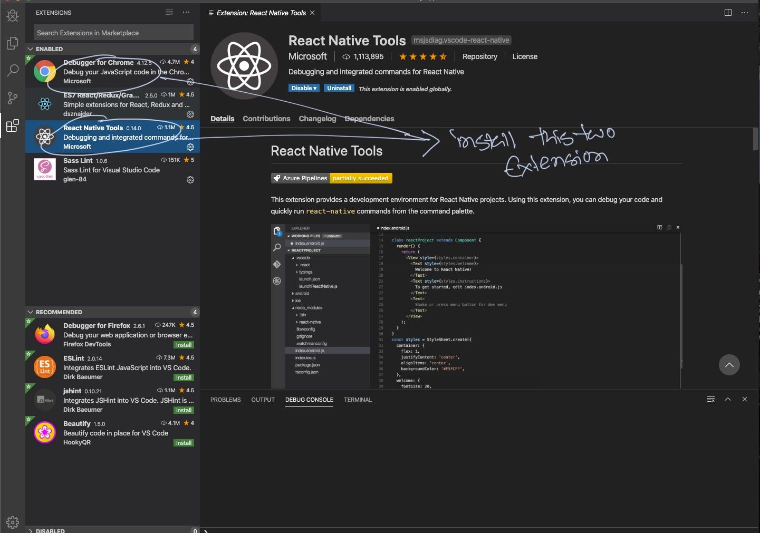Click the scroll-to-top round arrow button
The image size is (760, 533).
(729, 365)
